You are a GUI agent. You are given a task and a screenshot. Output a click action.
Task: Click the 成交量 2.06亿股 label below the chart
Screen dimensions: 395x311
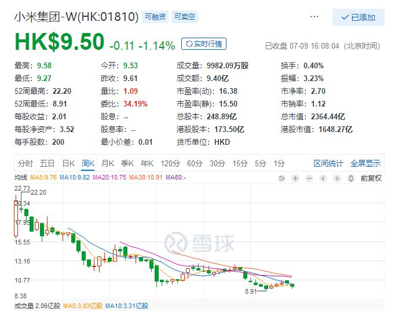point(37,306)
